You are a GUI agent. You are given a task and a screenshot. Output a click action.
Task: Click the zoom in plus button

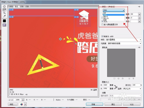coord(12,100)
